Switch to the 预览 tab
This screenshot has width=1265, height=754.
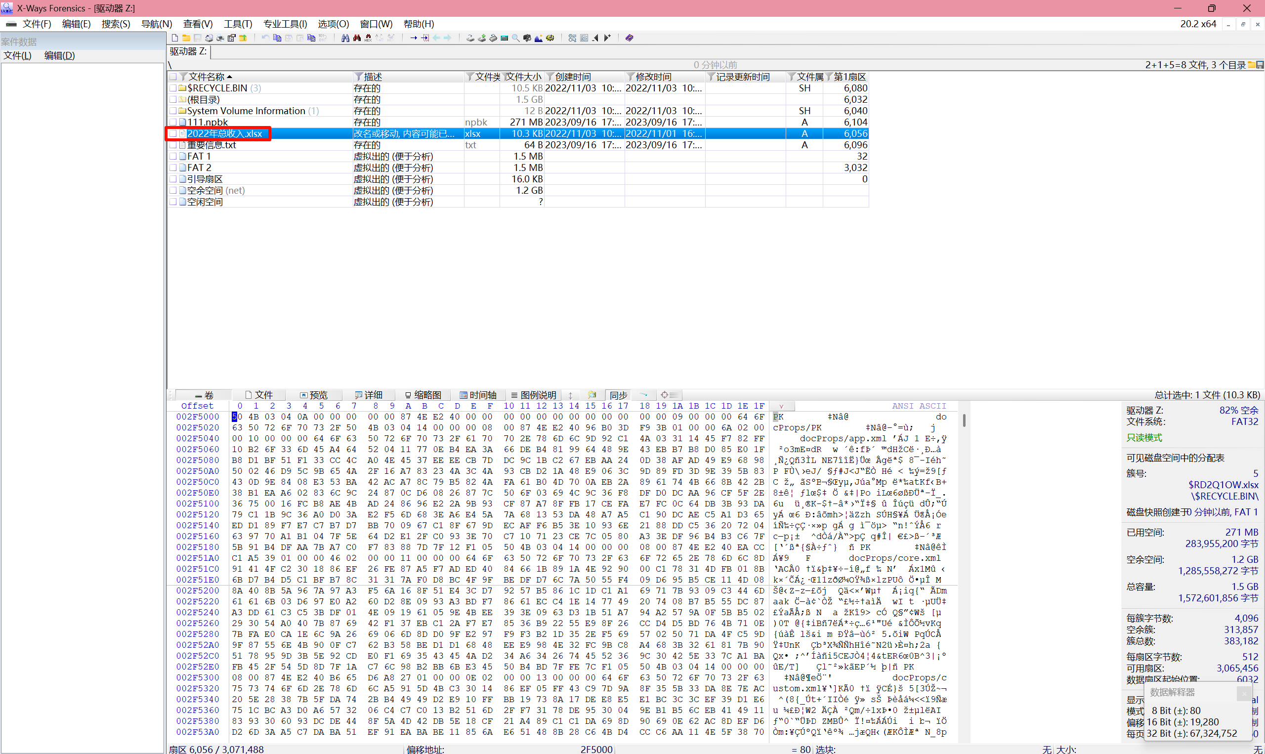coord(313,395)
